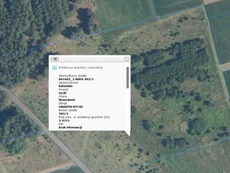
Task: Click the parcel number 383/1 value
Action: (x=63, y=114)
